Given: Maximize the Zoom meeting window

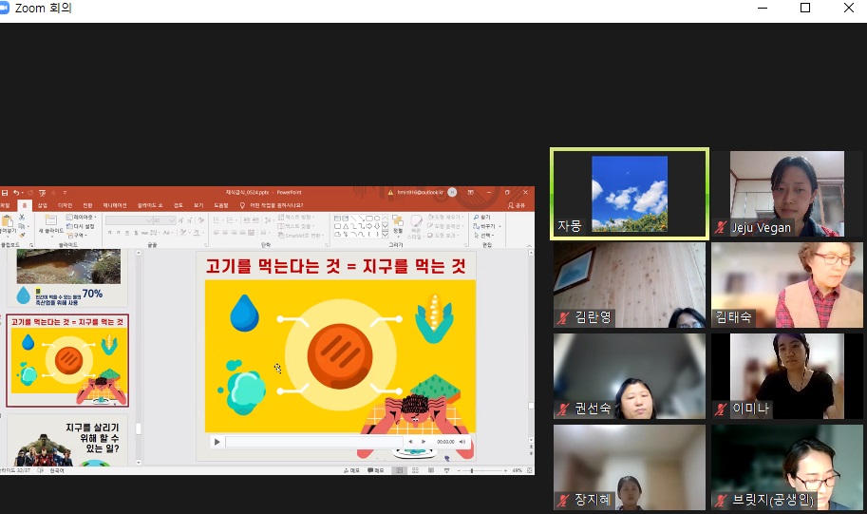Looking at the screenshot, I should click(805, 8).
